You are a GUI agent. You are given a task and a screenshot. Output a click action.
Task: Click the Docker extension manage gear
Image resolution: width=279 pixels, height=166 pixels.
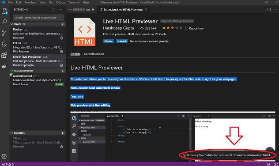[x=61, y=38]
